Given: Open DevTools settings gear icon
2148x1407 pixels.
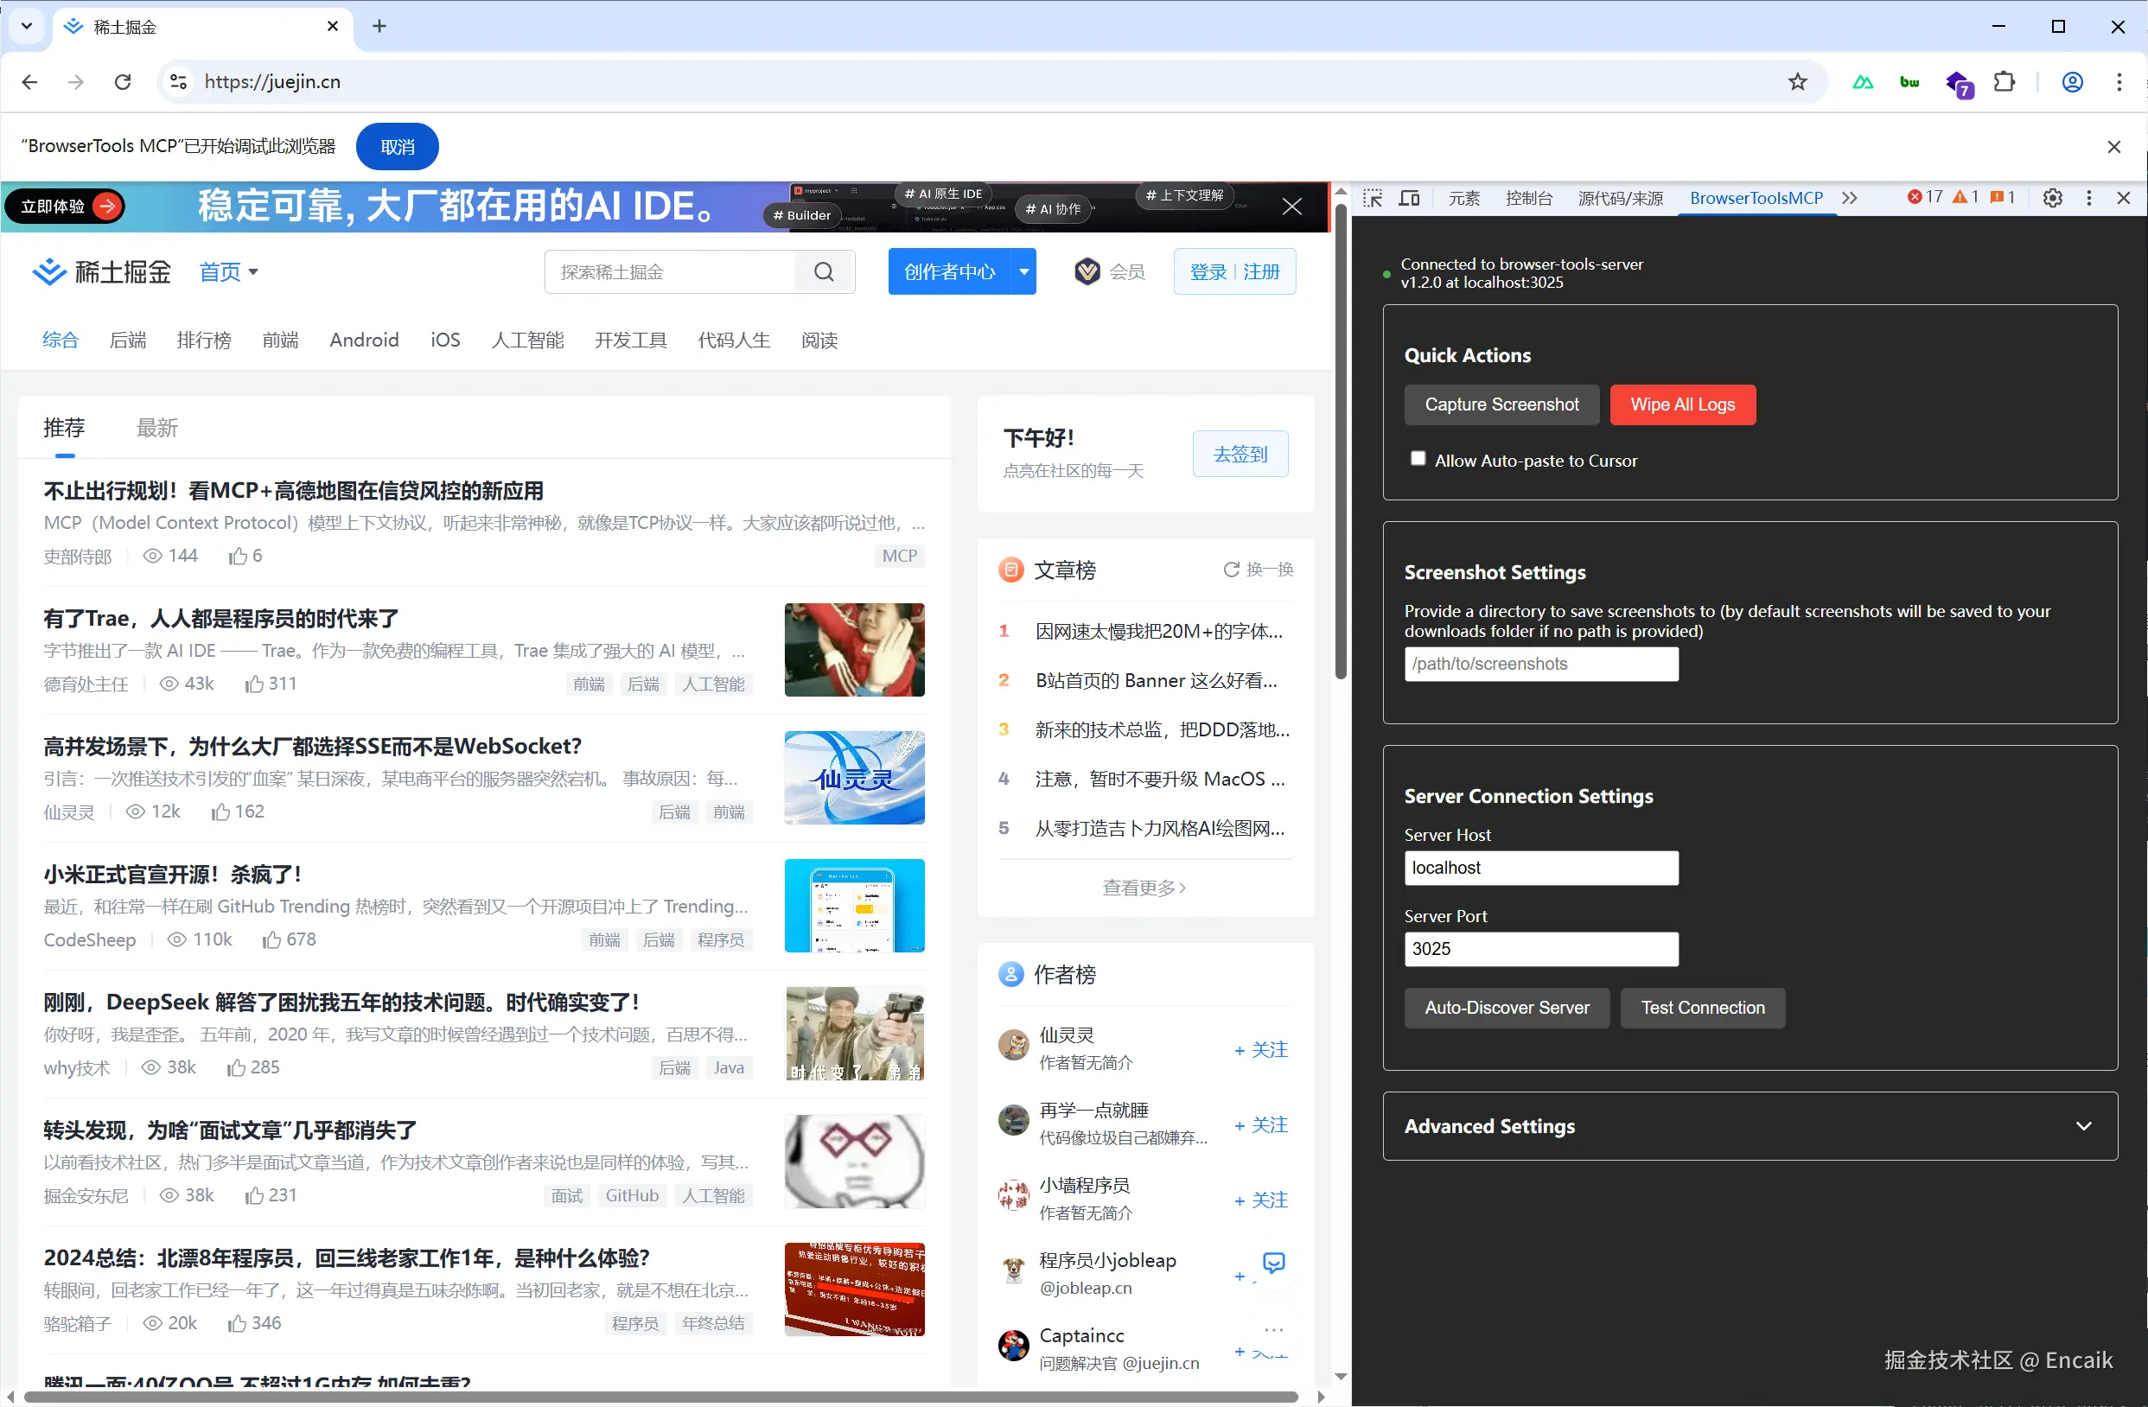Looking at the screenshot, I should [2052, 198].
